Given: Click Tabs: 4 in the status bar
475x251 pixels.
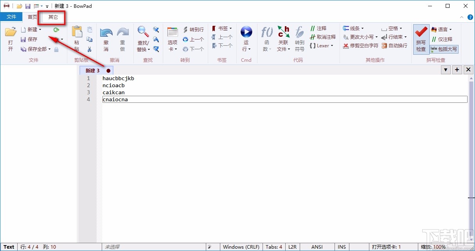Looking at the screenshot, I should pyautogui.click(x=274, y=247).
